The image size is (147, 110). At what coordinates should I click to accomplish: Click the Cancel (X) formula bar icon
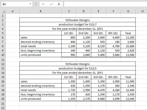coord(43,4)
